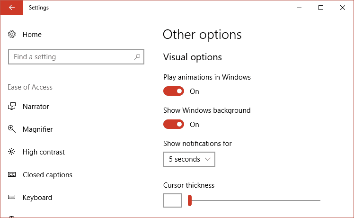
Task: Select the Magnifier glass icon
Action: pos(12,129)
